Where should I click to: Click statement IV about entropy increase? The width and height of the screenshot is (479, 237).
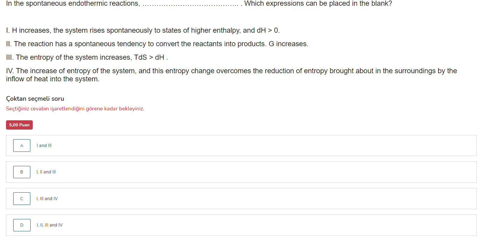pyautogui.click(x=231, y=71)
